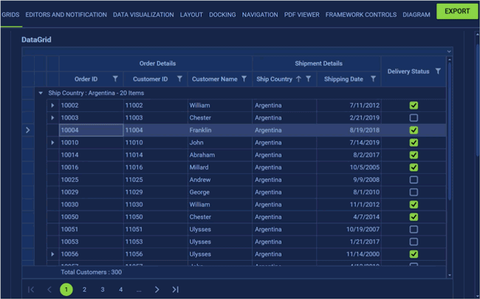Toggle Delivery Status for order 10056
Viewport: 480px width, 299px height.
coord(414,254)
